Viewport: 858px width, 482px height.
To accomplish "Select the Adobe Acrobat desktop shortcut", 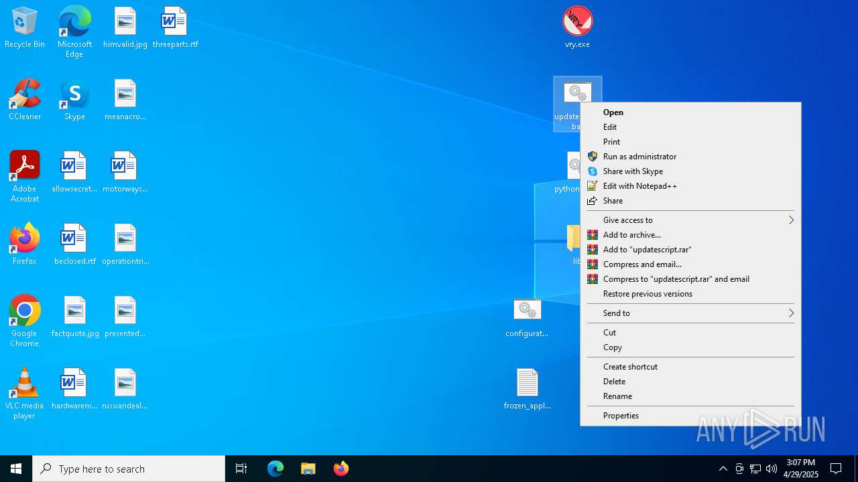I will point(25,177).
